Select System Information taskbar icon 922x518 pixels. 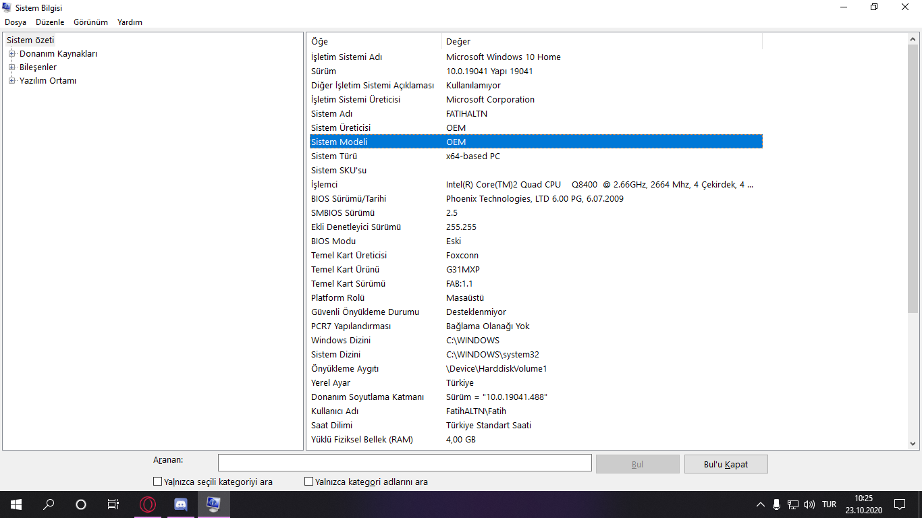click(213, 504)
